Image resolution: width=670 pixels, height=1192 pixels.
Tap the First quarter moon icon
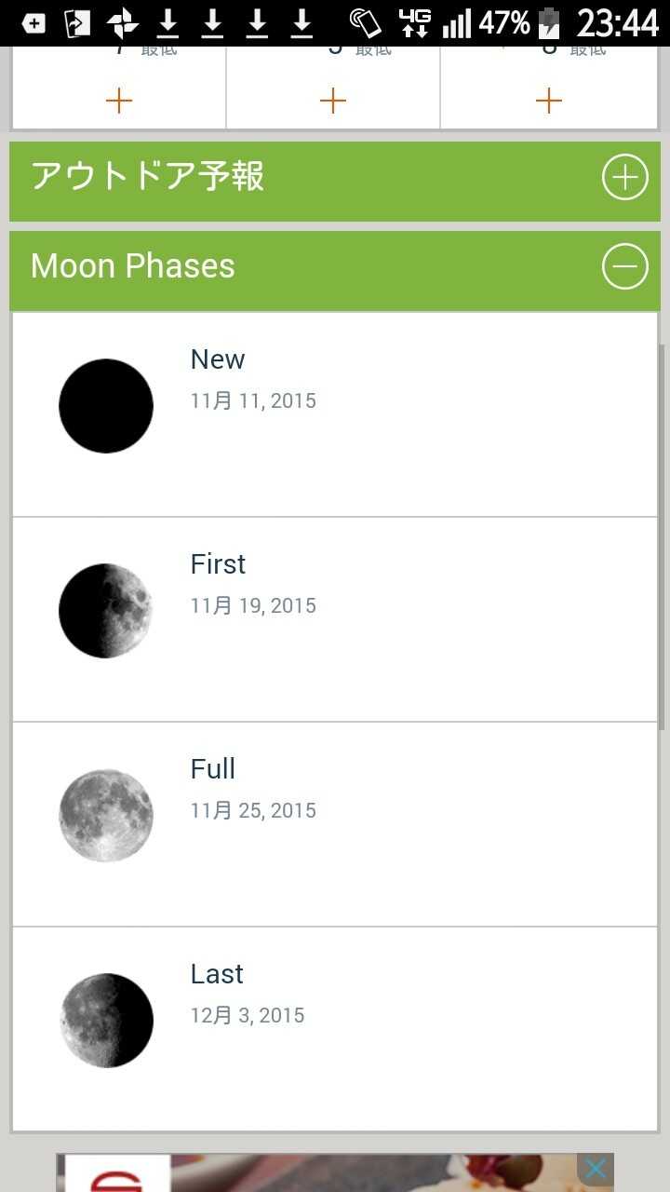106,611
